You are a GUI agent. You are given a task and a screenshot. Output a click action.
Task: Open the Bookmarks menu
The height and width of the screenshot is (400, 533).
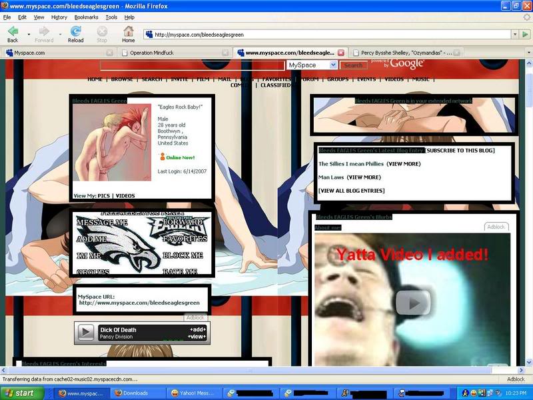pyautogui.click(x=87, y=17)
